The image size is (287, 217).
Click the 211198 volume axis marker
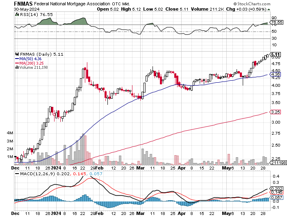pyautogui.click(x=278, y=163)
